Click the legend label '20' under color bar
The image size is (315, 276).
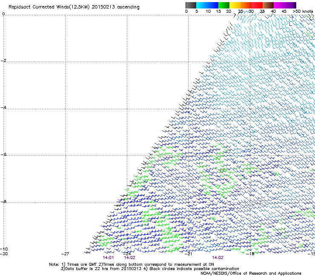click(229, 11)
